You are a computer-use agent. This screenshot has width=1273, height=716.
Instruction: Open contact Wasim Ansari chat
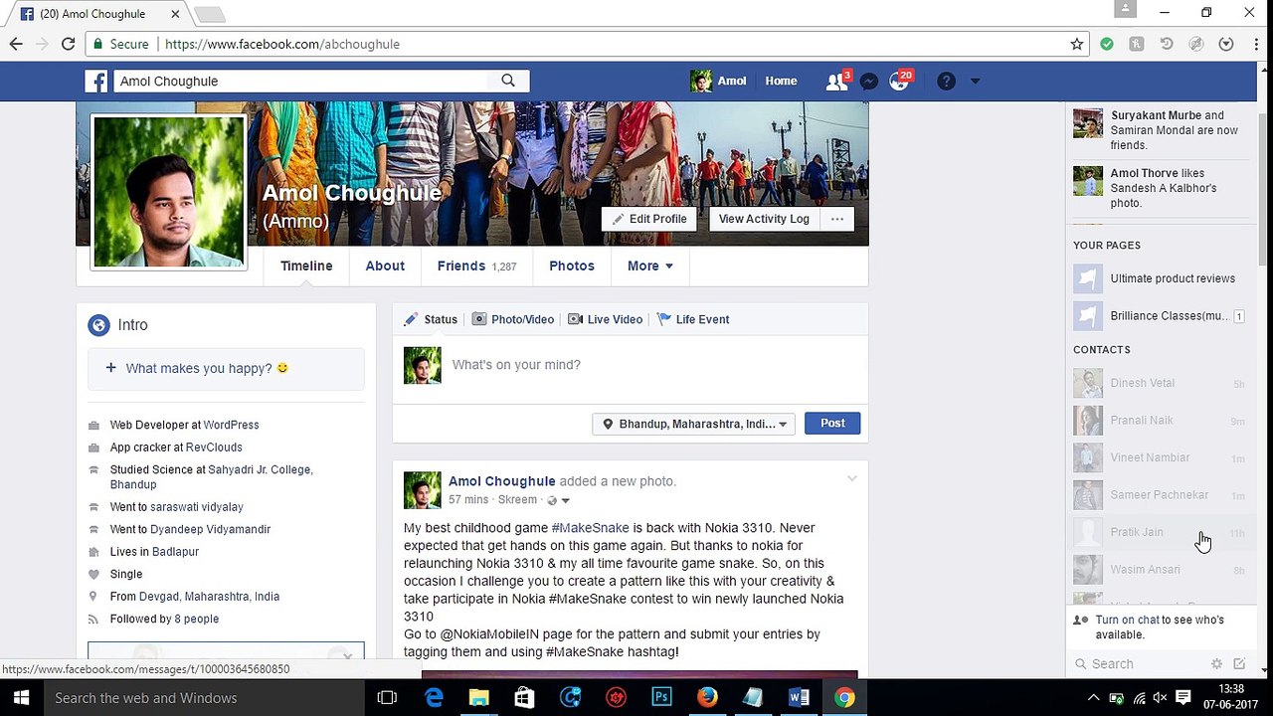pyautogui.click(x=1159, y=570)
